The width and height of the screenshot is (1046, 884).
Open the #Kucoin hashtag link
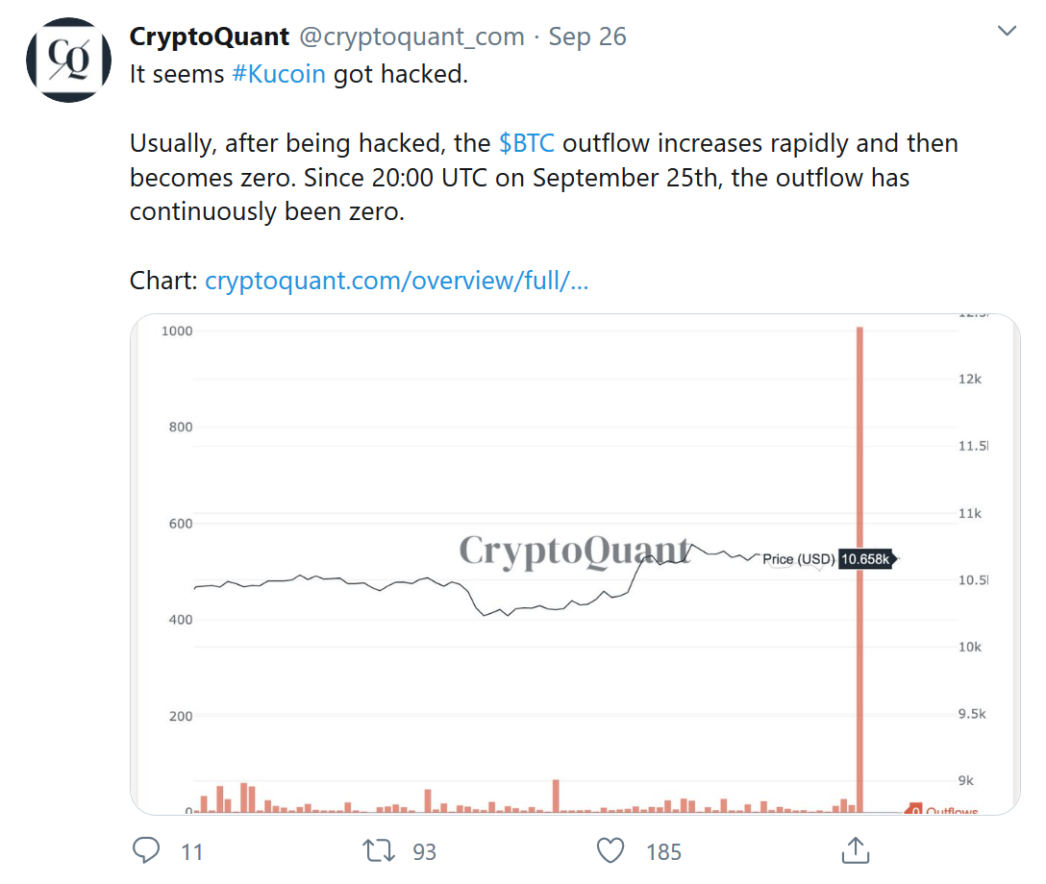[279, 74]
